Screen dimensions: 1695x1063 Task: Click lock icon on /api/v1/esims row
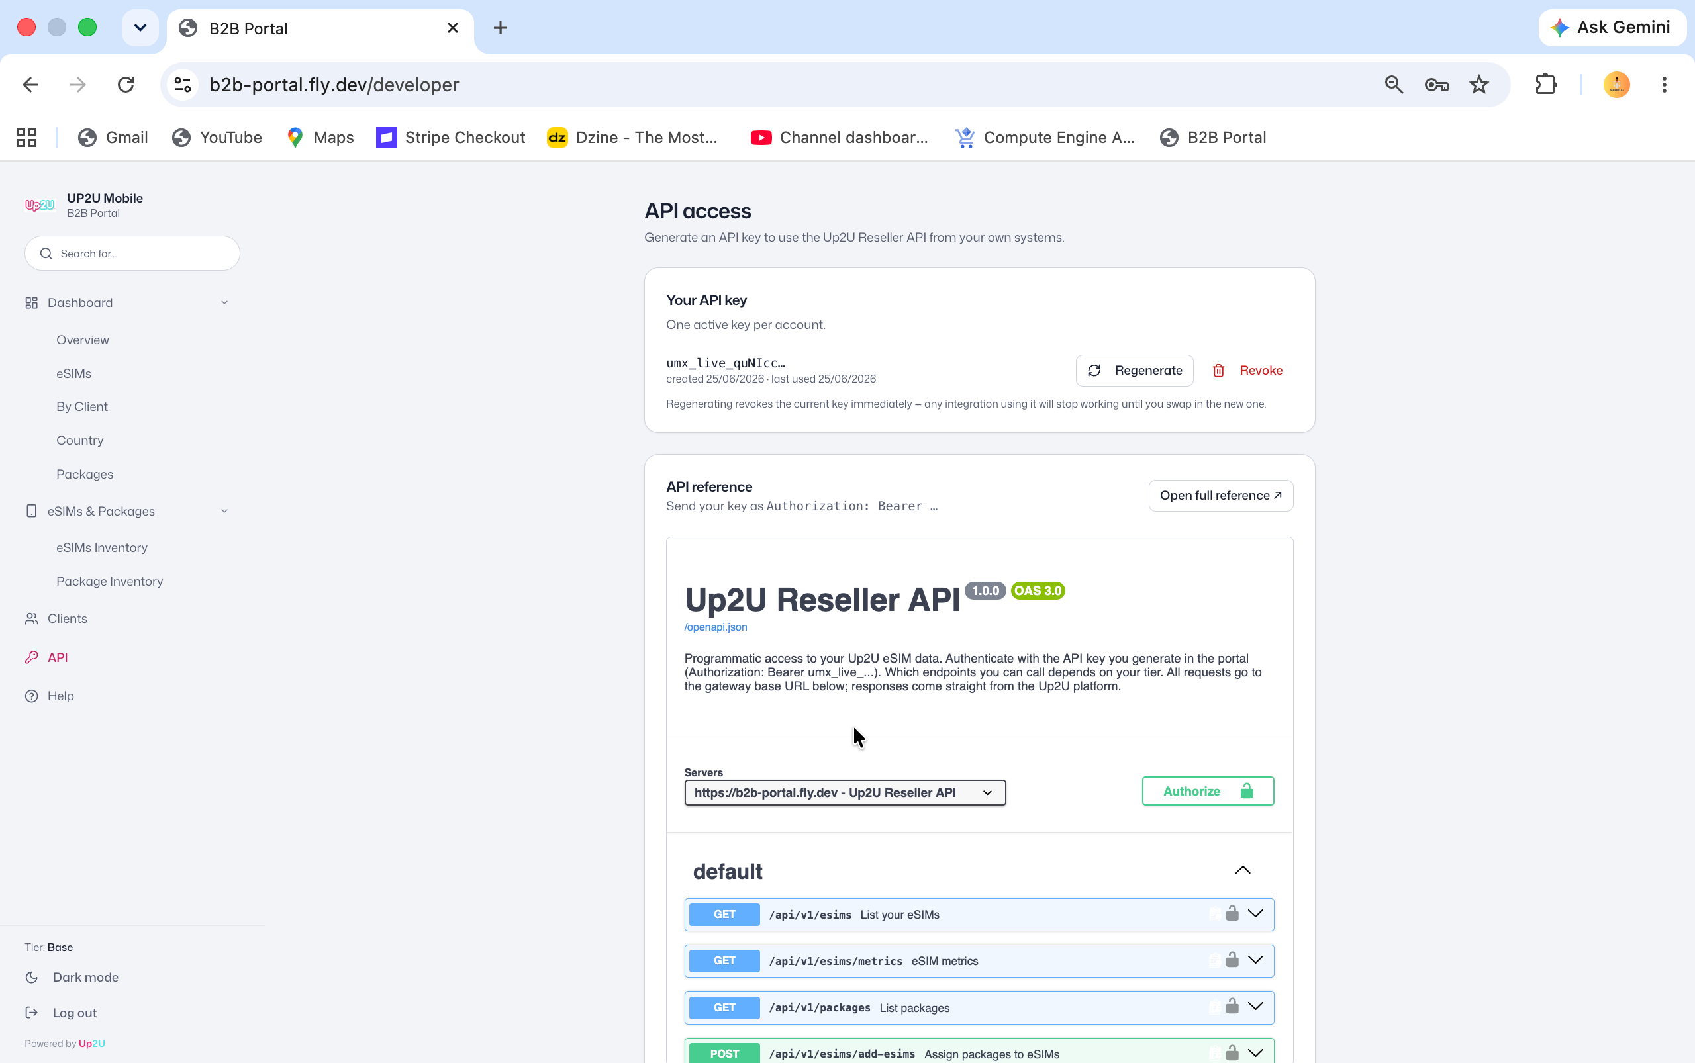point(1232,913)
